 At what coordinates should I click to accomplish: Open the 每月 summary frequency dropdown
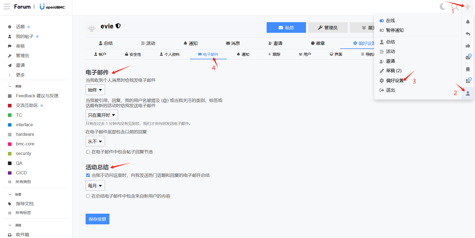point(95,186)
